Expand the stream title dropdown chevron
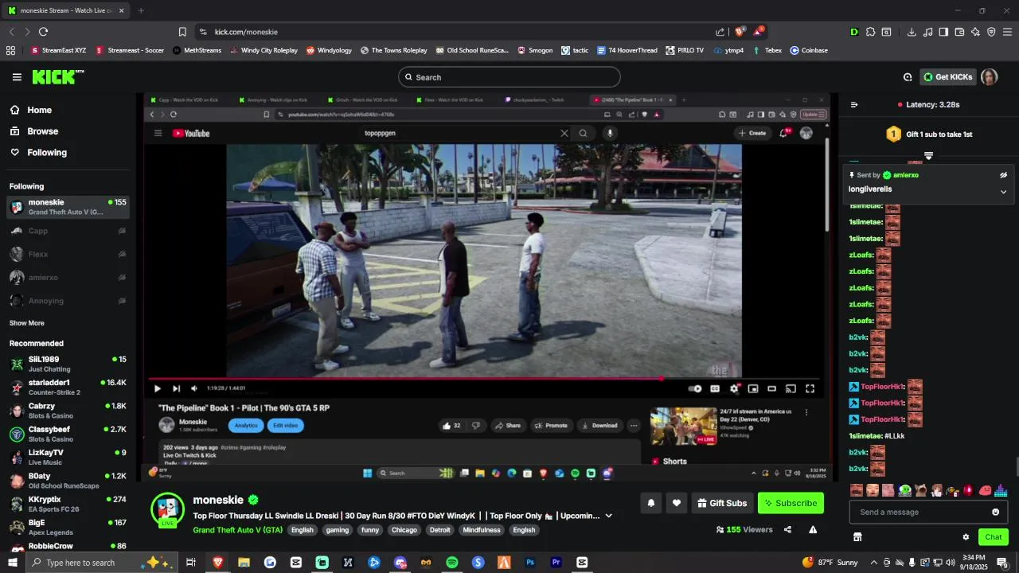Image resolution: width=1019 pixels, height=573 pixels. 609,516
